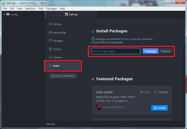Click the Atom app icon in title bar

(x=3, y=3)
